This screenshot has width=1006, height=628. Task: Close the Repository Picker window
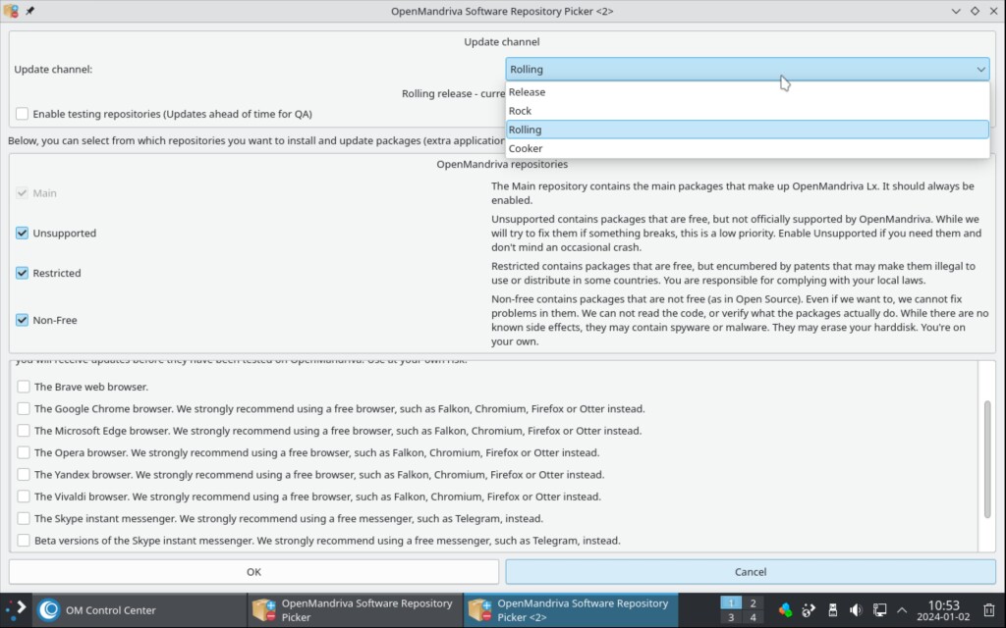click(993, 11)
